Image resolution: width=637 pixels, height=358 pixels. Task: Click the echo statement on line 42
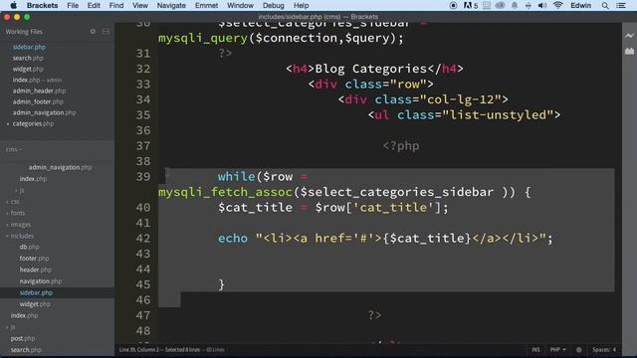point(385,239)
